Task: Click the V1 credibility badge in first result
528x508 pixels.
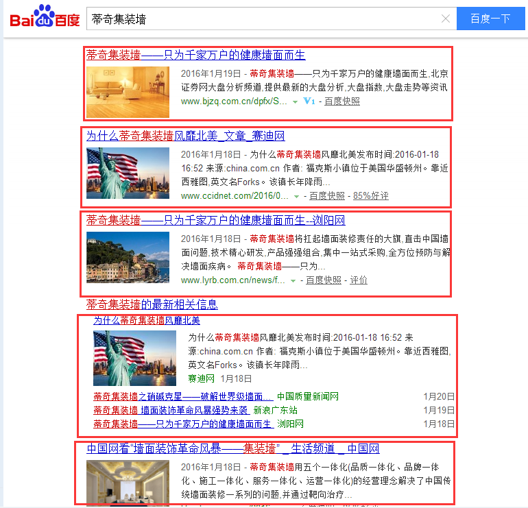Action: (x=309, y=101)
